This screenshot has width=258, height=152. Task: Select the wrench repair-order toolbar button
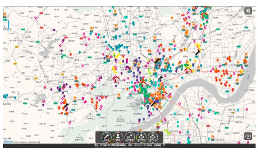point(106,137)
